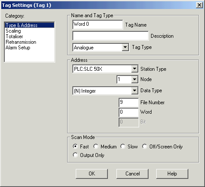205x187 pixels.
Task: Pick the Output Only scan mode
Action: pos(75,155)
